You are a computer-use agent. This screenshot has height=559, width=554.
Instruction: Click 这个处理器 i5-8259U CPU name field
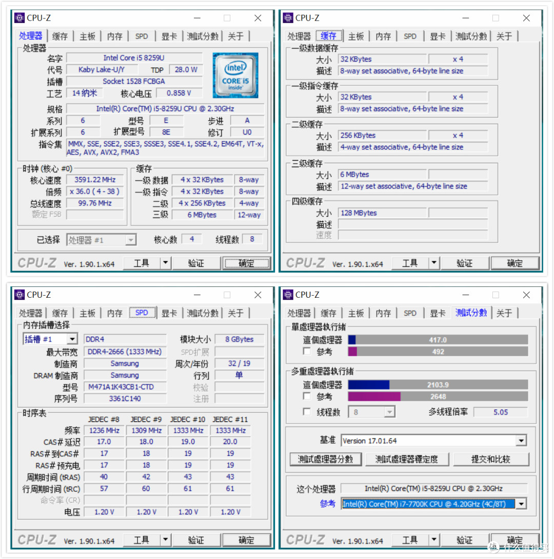point(434,488)
